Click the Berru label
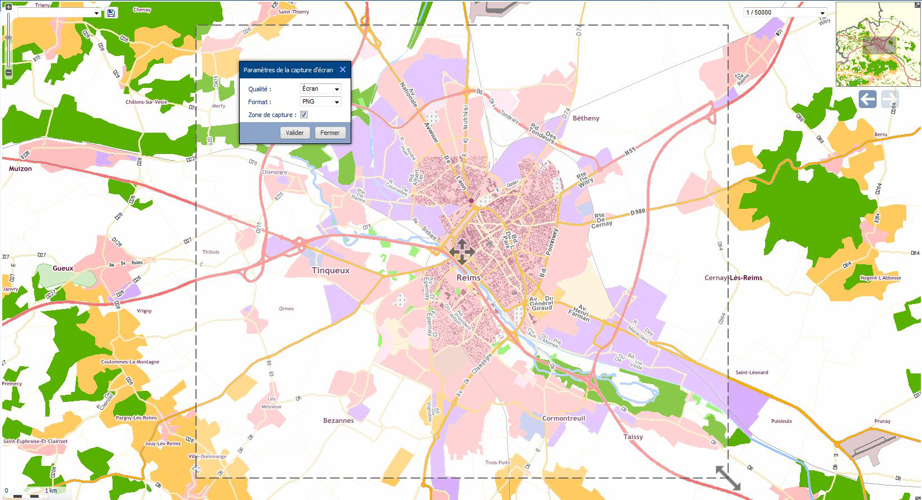 (x=881, y=134)
